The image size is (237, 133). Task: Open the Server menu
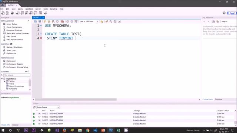click(38, 9)
